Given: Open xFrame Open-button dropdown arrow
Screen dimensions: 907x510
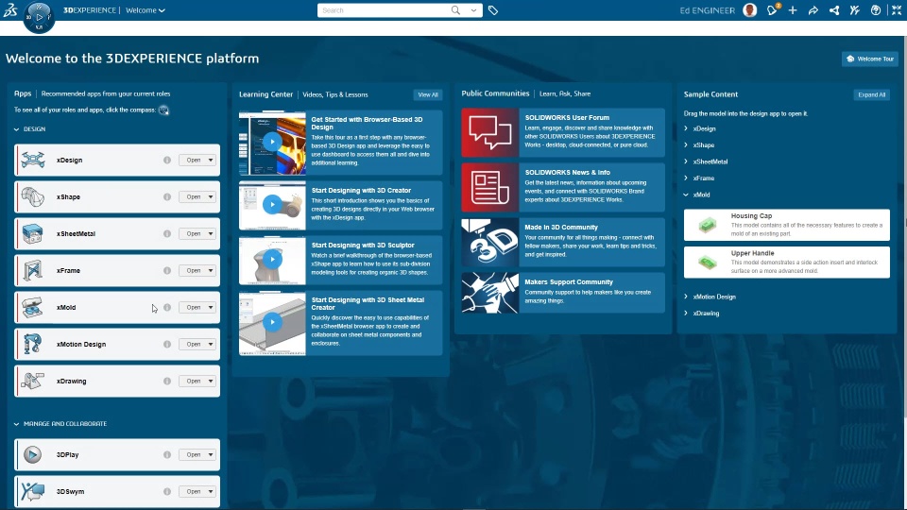Looking at the screenshot, I should click(211, 271).
